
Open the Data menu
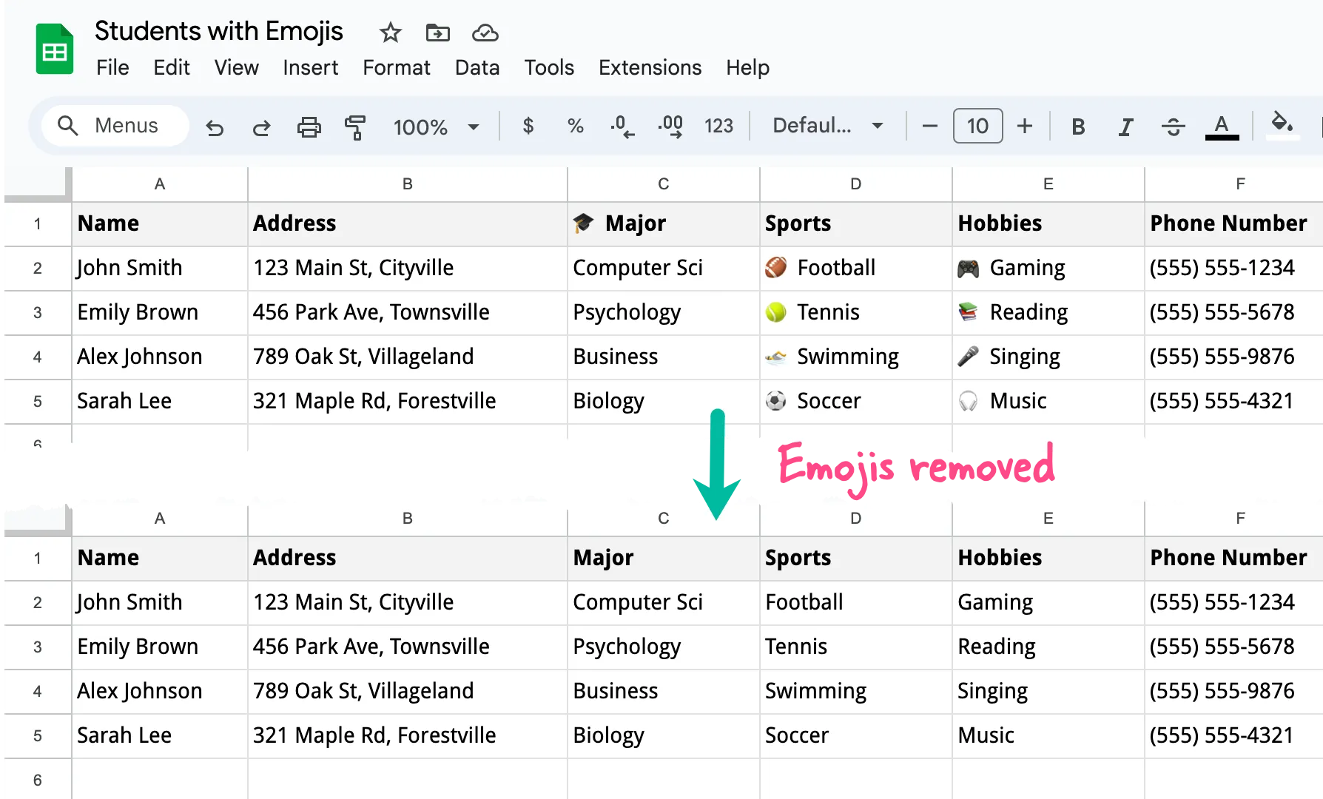point(477,67)
